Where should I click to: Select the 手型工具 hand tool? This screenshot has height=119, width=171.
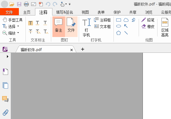pyautogui.click(x=13, y=20)
